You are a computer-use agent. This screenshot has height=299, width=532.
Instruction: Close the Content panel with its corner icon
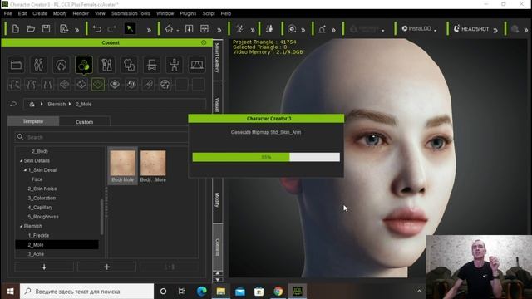point(204,42)
